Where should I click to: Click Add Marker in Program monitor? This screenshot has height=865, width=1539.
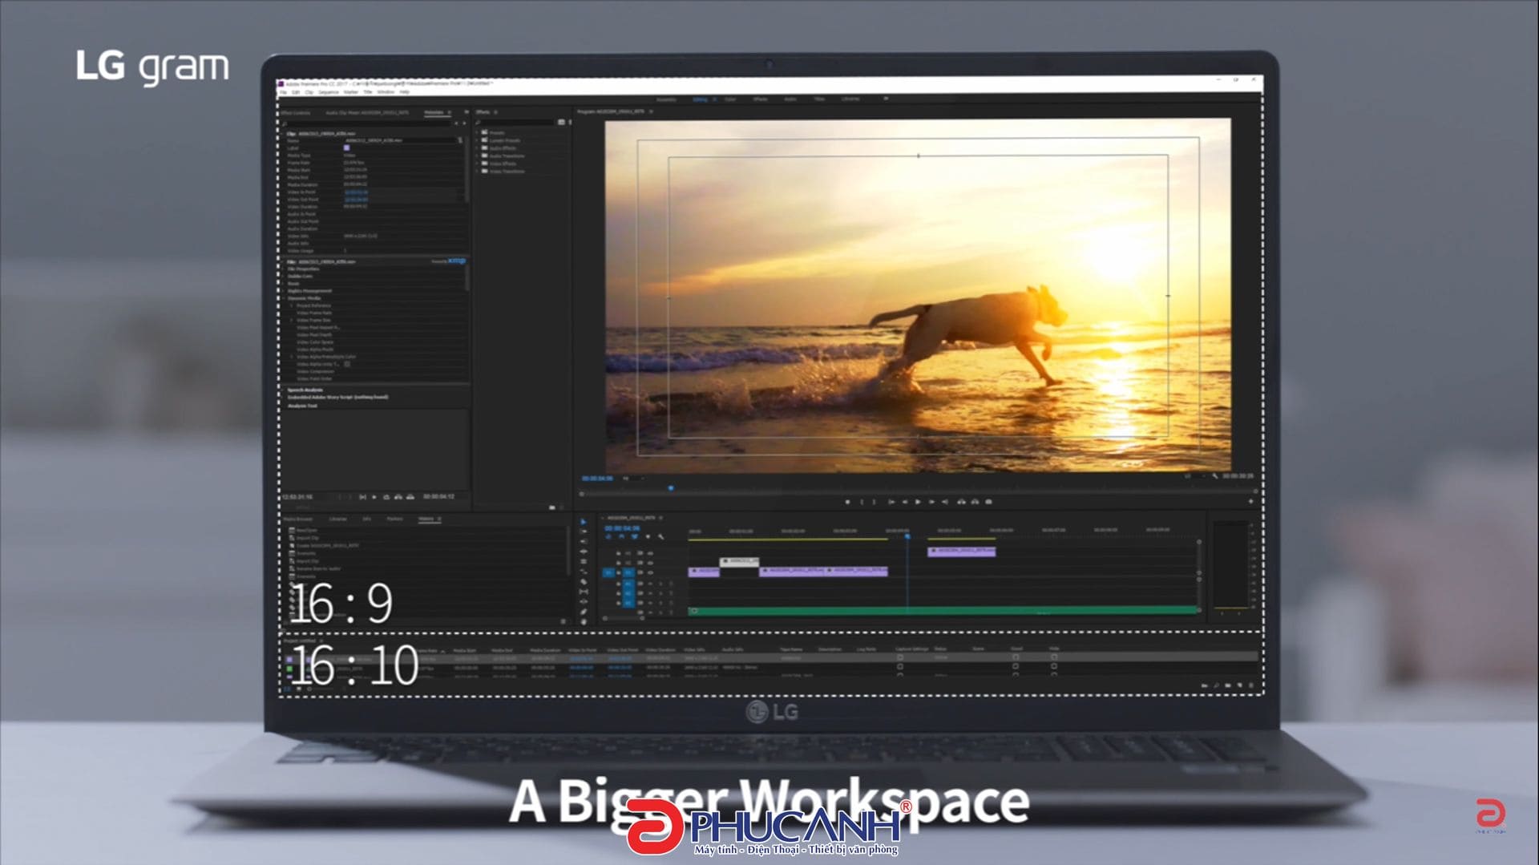[847, 502]
